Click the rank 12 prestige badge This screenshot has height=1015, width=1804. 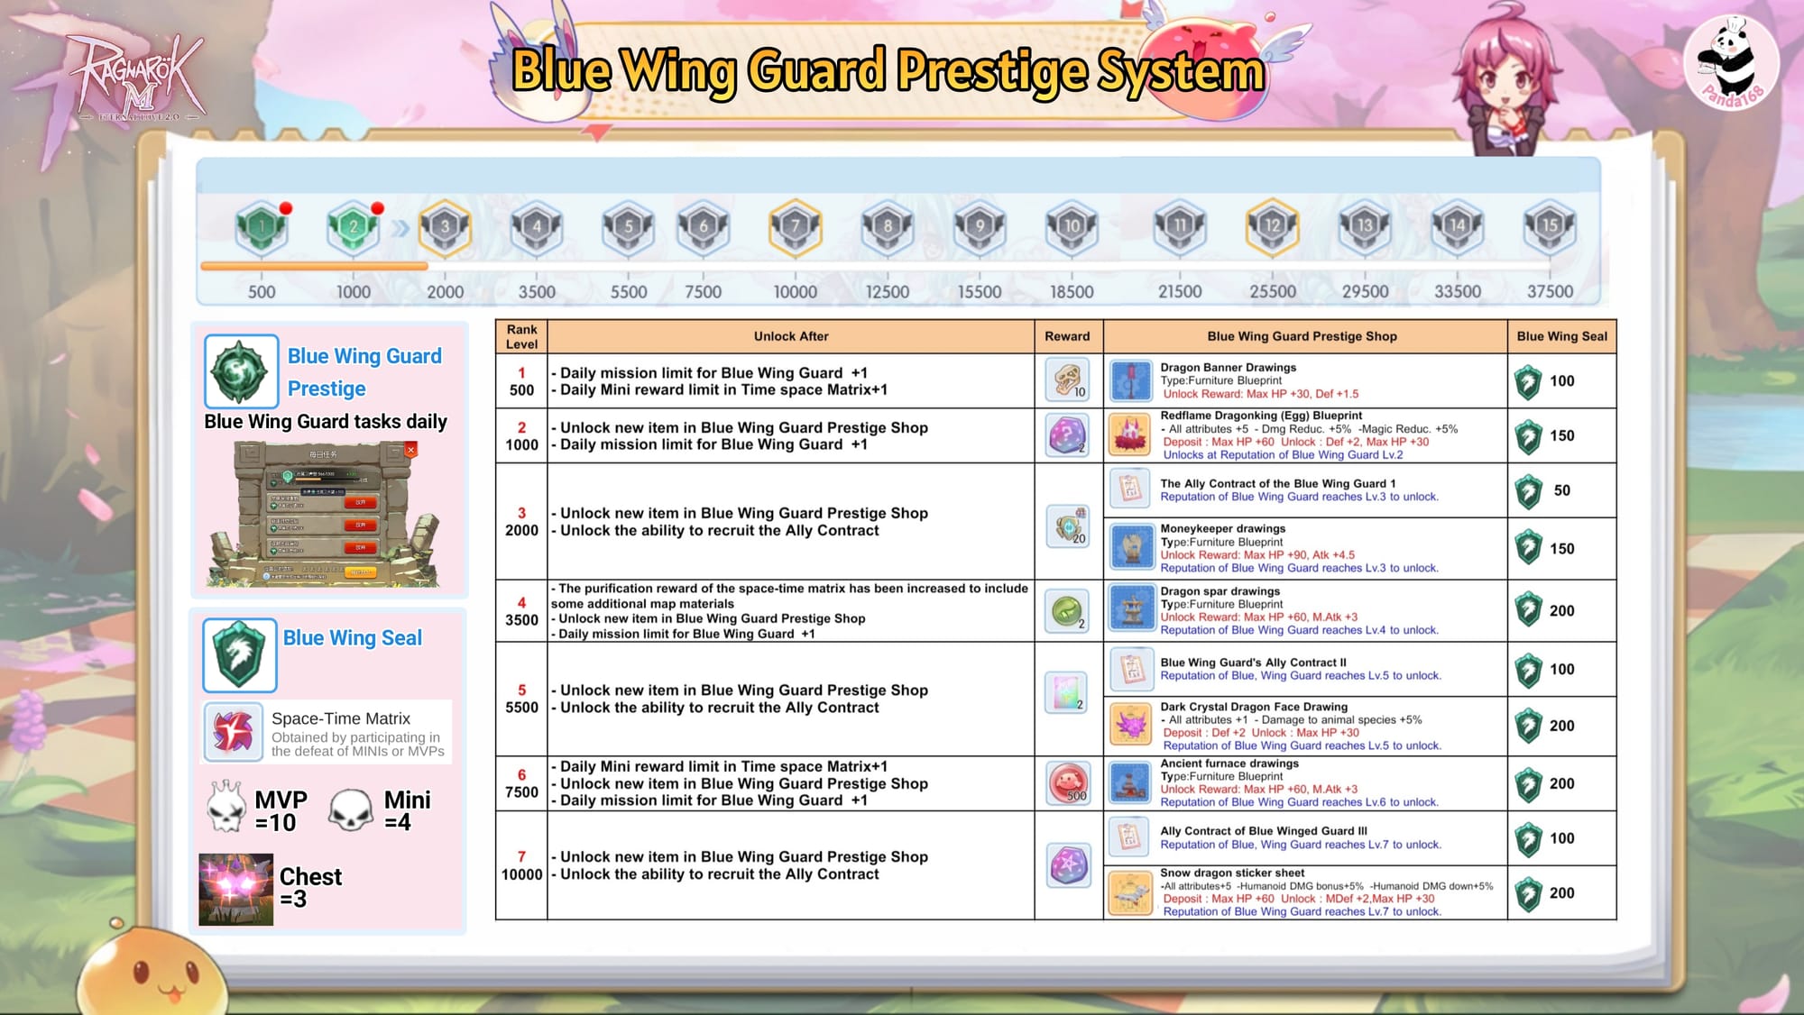[x=1272, y=227]
